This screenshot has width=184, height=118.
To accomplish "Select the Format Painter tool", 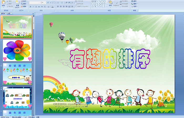I will [x=10, y=7].
